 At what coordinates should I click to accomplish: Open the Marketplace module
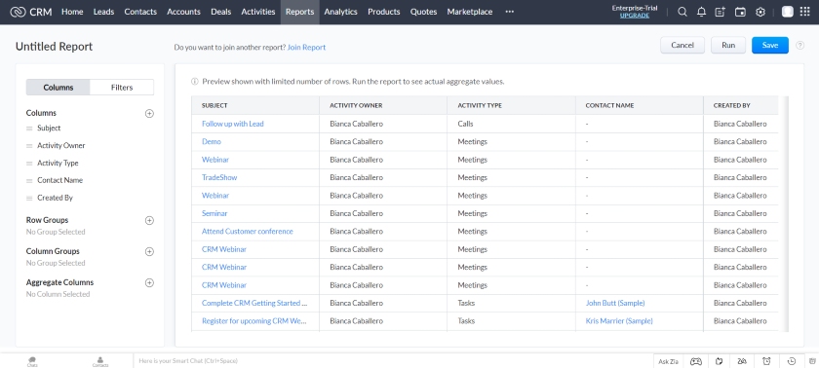pyautogui.click(x=470, y=12)
